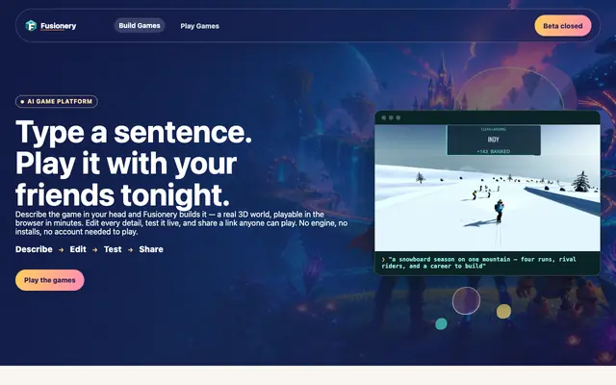Image resolution: width=616 pixels, height=385 pixels.
Task: Click the snowboard season prompt text
Action: 481,263
